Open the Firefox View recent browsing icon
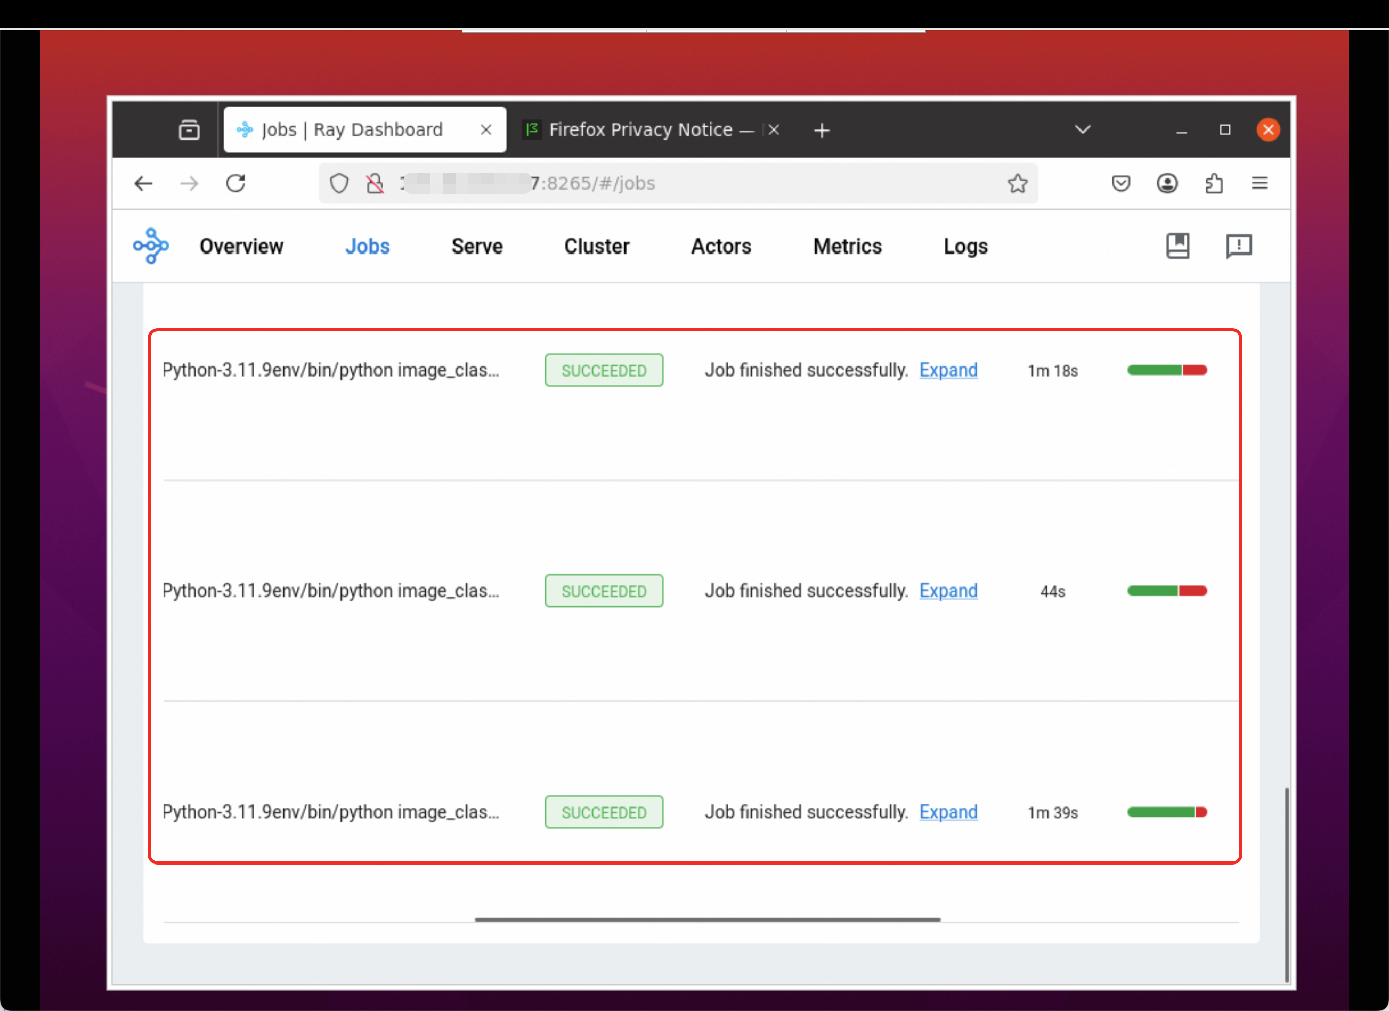The width and height of the screenshot is (1389, 1011). [189, 130]
